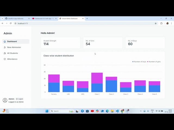Click the UKG girls purple bar segment
This screenshot has width=174, height=130.
point(83,85)
